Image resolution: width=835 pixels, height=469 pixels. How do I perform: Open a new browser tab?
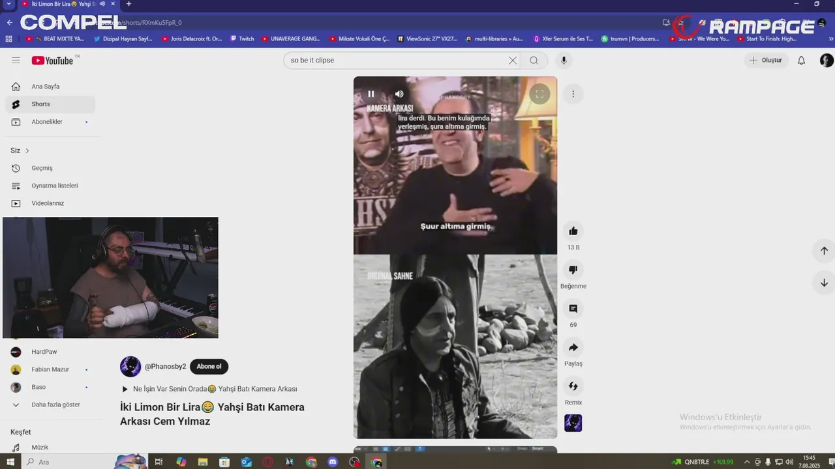[129, 4]
